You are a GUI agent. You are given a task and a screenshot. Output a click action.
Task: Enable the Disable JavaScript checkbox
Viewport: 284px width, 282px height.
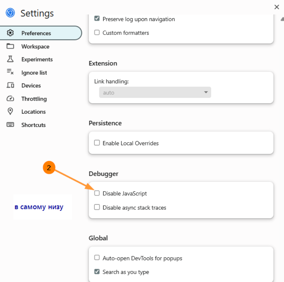point(97,193)
